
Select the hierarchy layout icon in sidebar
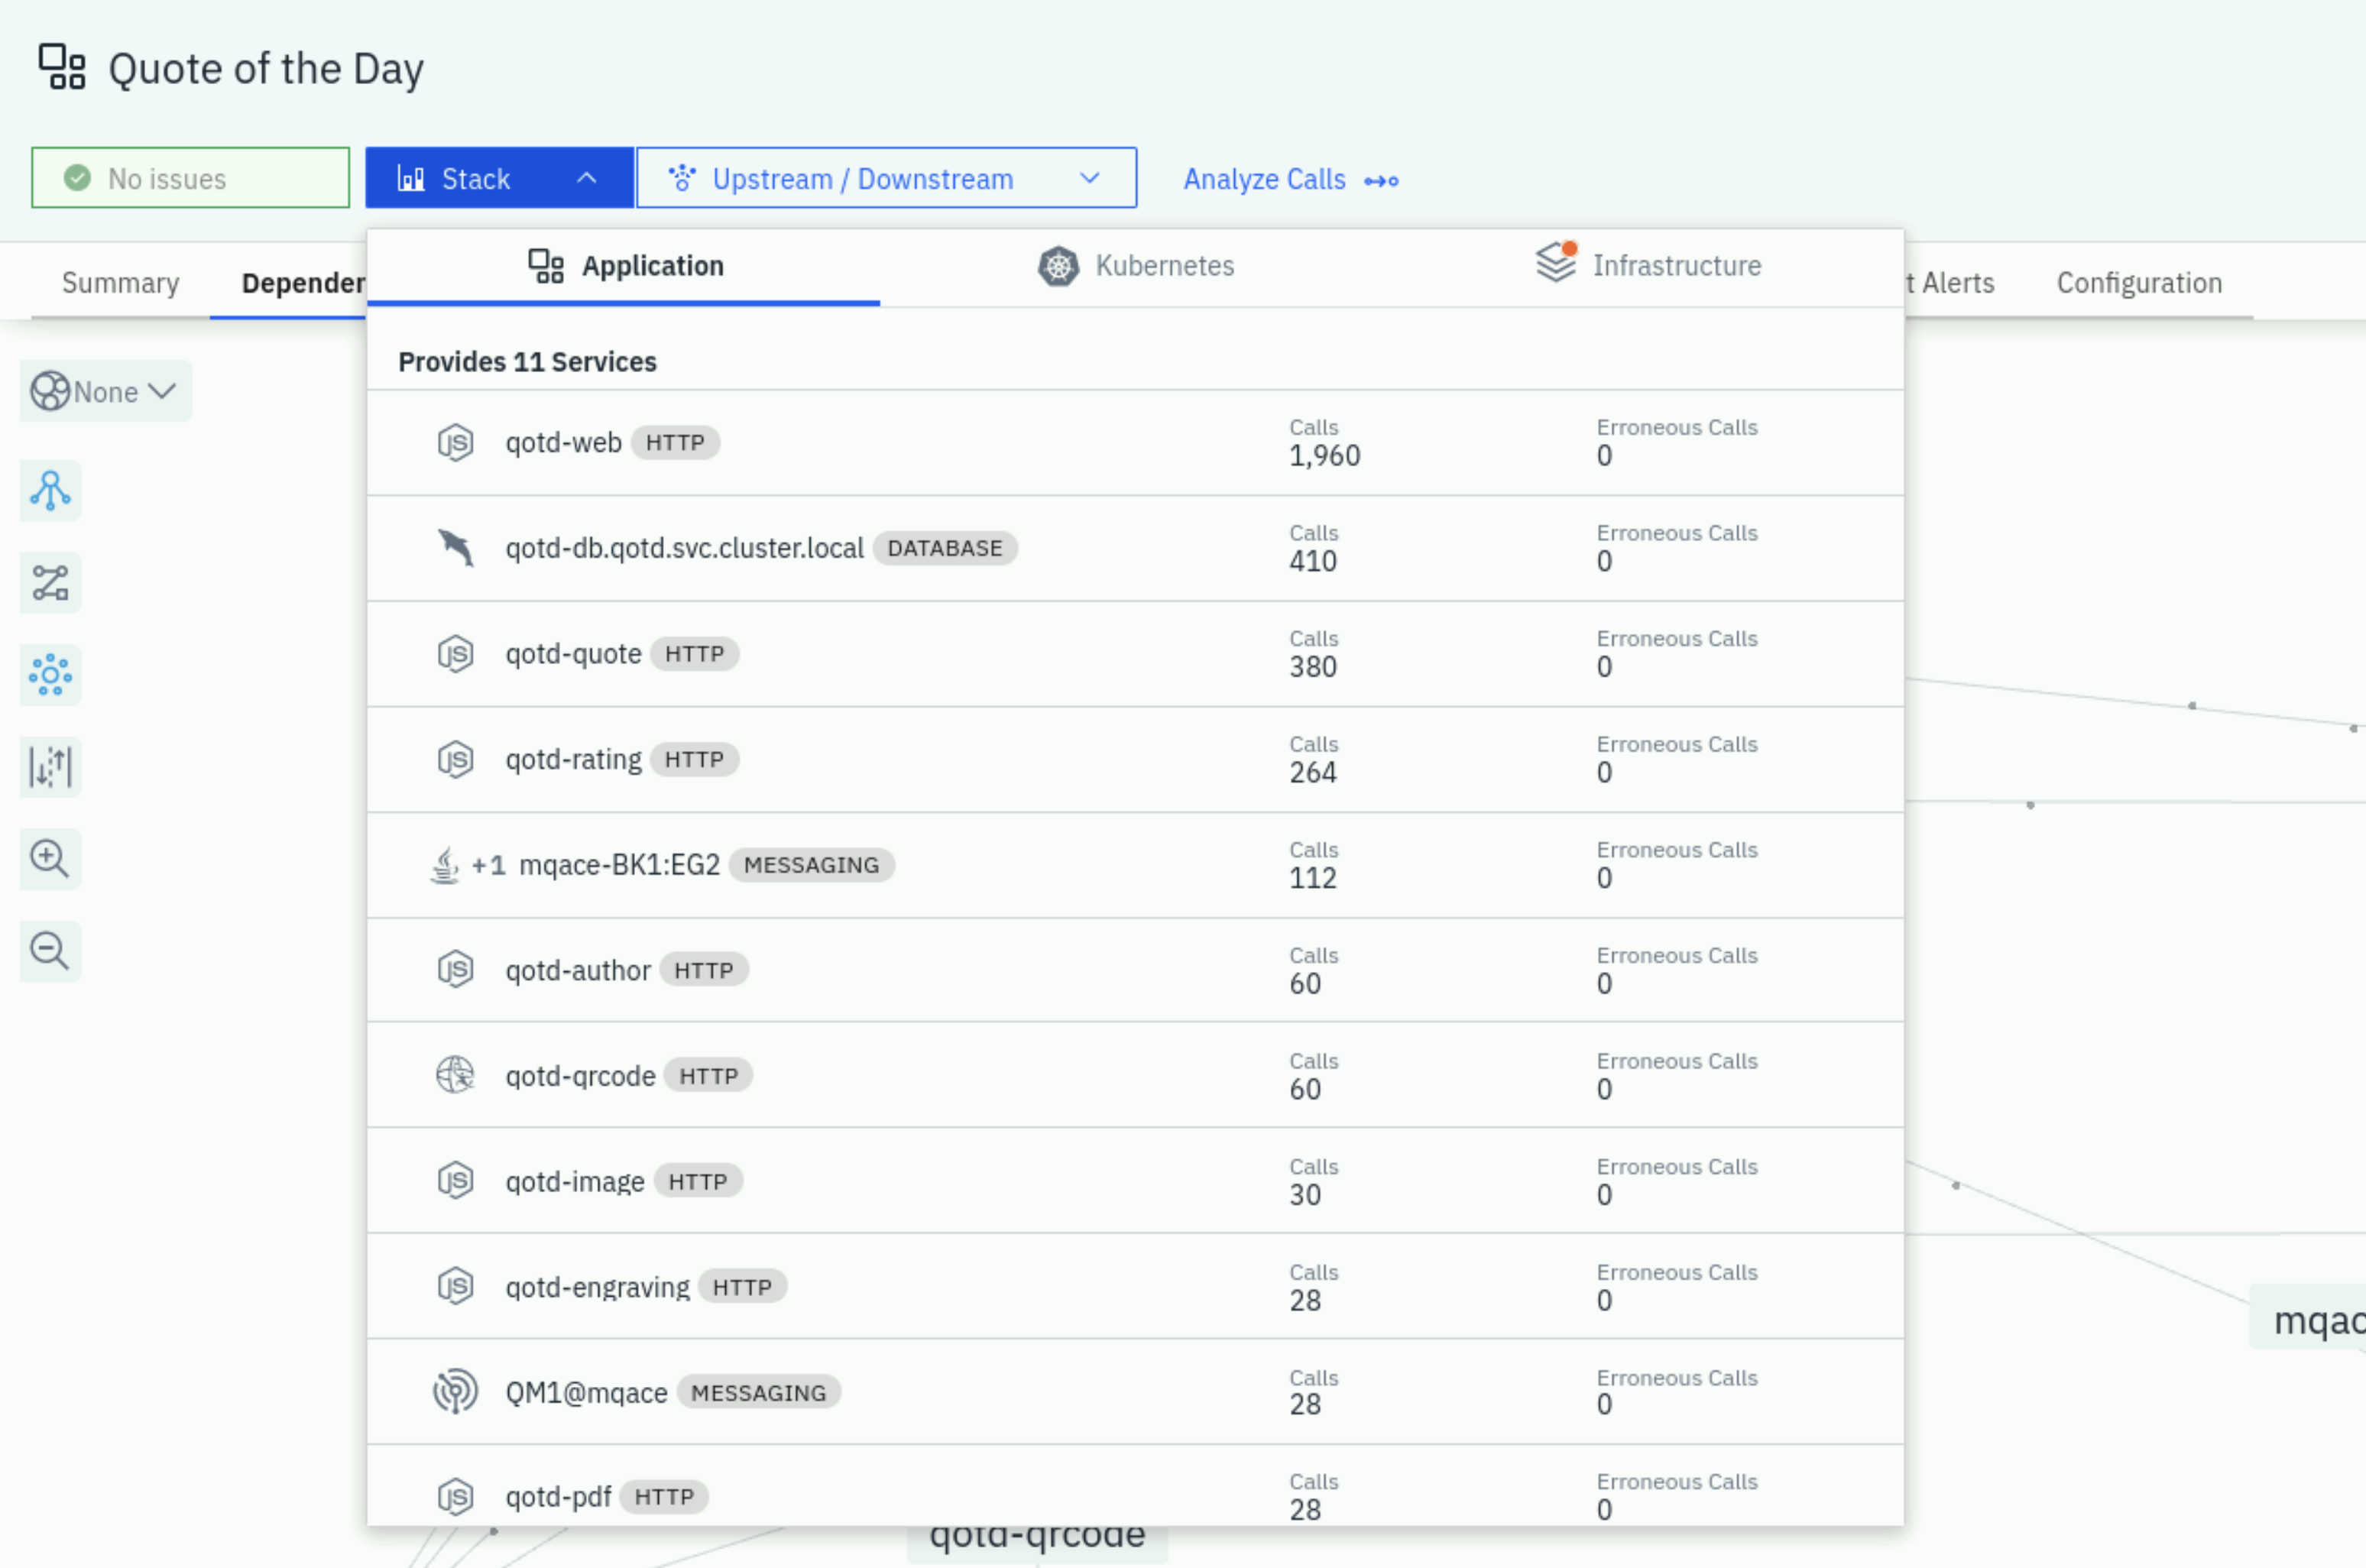(x=50, y=491)
